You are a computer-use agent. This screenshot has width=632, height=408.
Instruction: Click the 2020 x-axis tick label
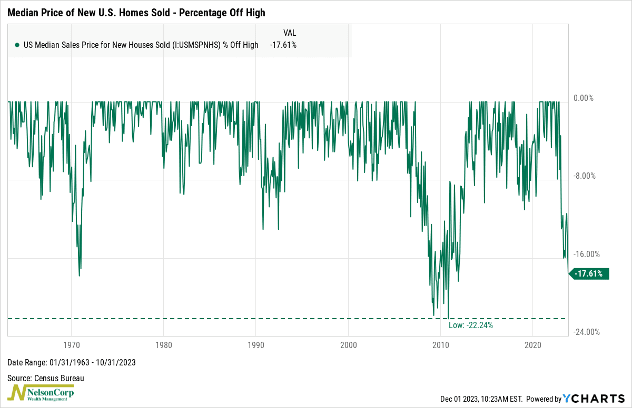click(533, 345)
